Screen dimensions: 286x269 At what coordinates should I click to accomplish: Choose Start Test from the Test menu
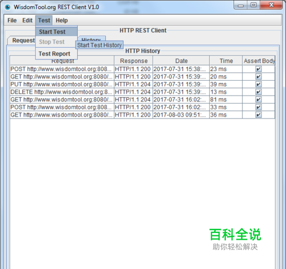57,31
